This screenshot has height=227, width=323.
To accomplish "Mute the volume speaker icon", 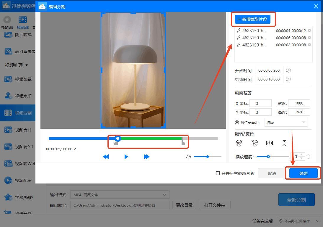I will [188, 157].
